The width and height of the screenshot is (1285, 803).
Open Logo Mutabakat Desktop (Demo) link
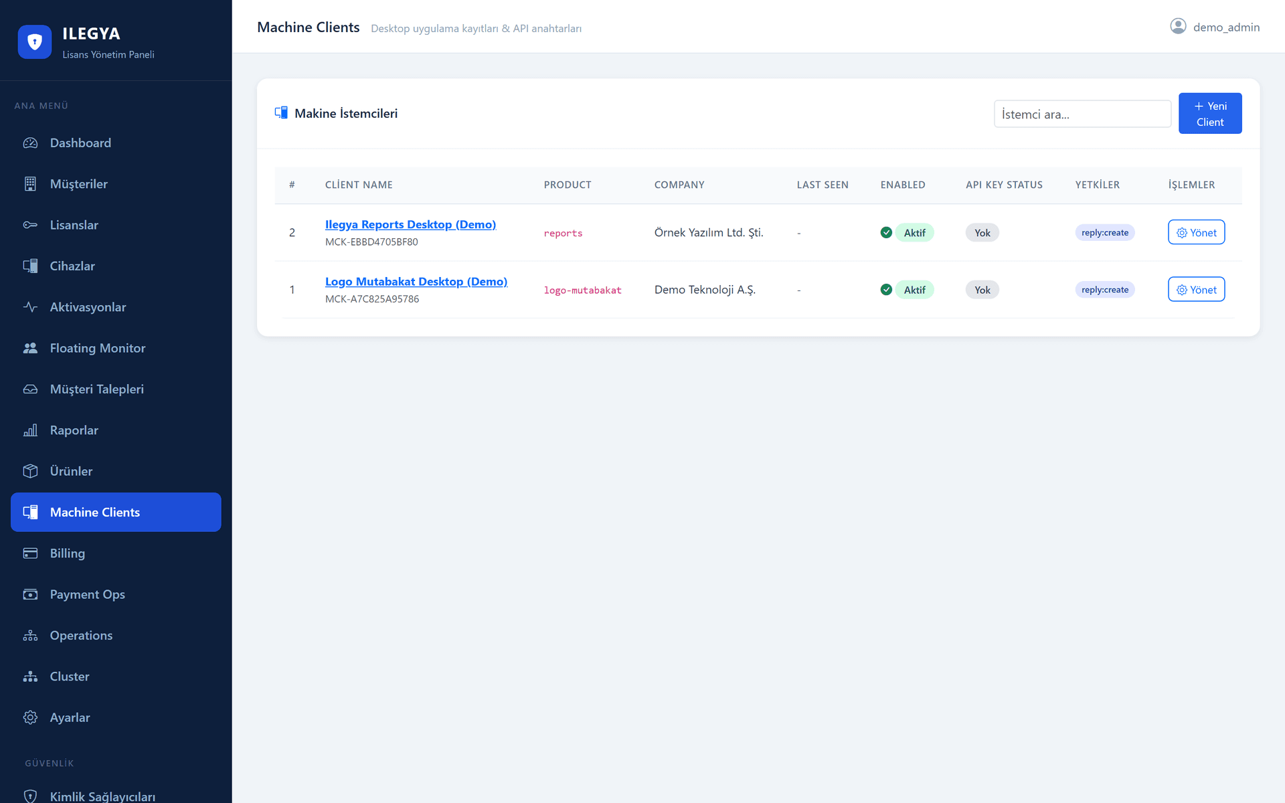click(x=416, y=281)
